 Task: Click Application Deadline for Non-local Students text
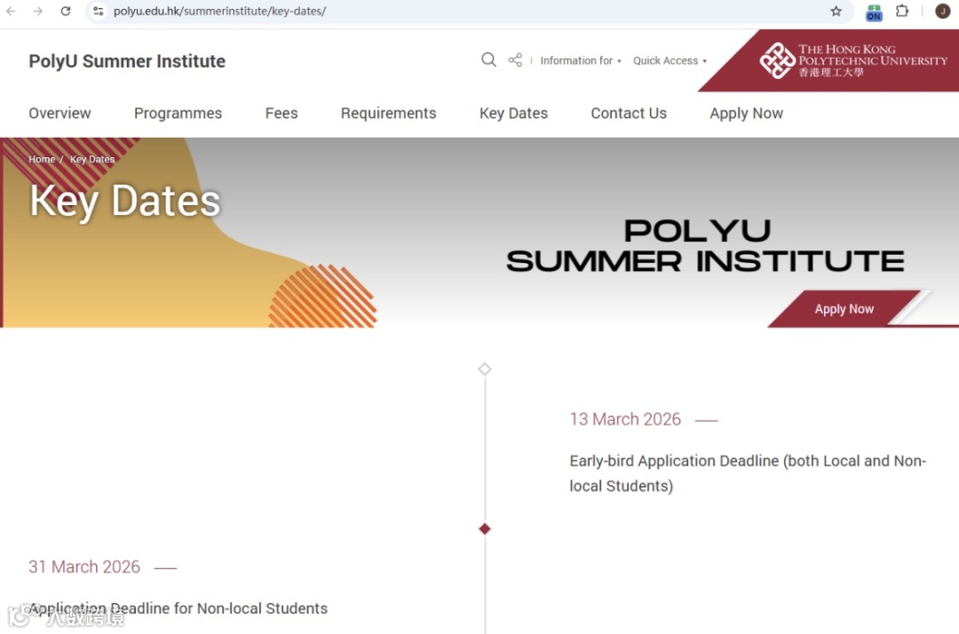point(178,608)
